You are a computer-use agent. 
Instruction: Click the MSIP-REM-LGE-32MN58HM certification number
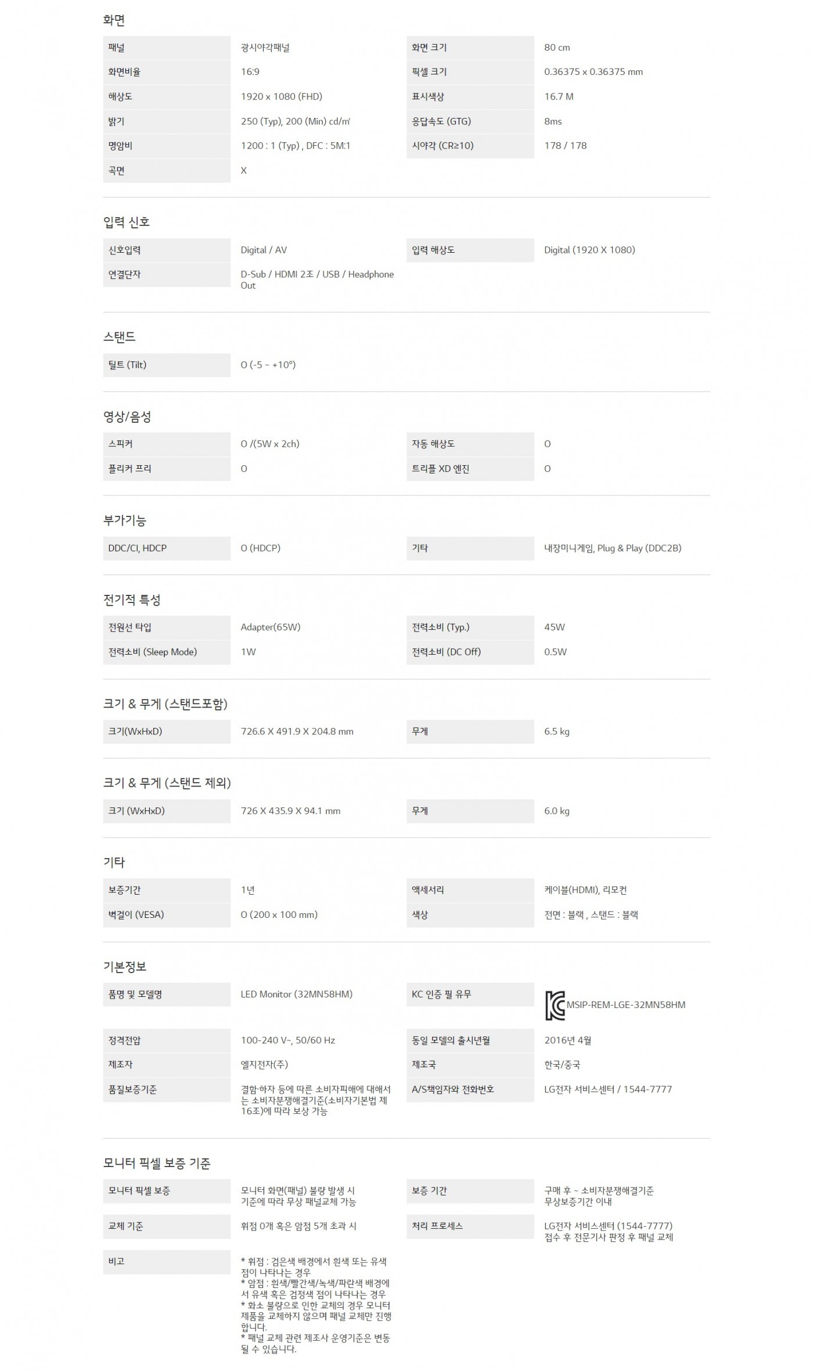[626, 1004]
